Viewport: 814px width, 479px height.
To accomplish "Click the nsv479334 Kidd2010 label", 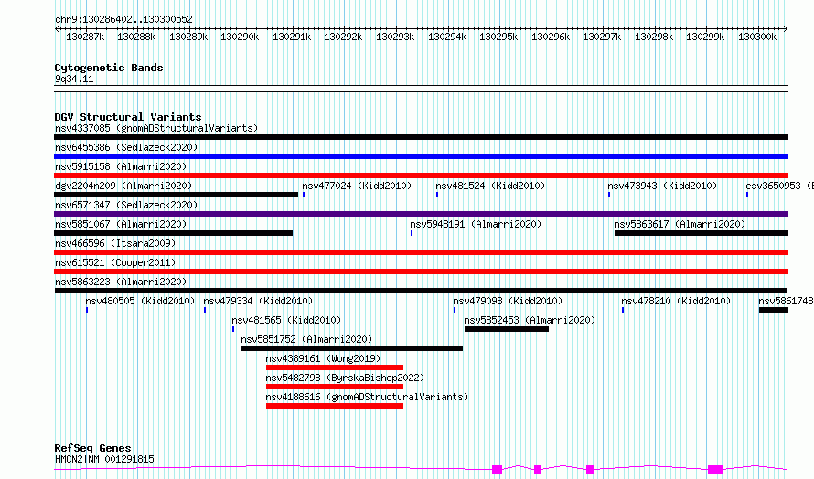I will 258,301.
